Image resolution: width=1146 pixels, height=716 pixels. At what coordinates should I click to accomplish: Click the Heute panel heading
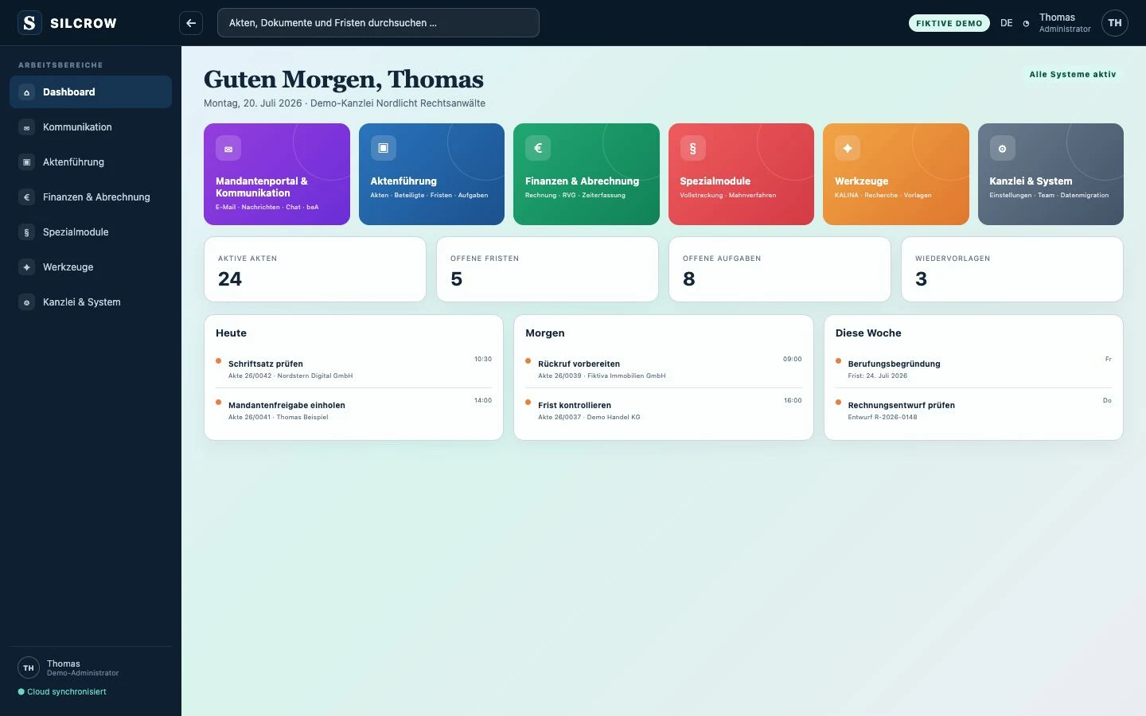231,333
